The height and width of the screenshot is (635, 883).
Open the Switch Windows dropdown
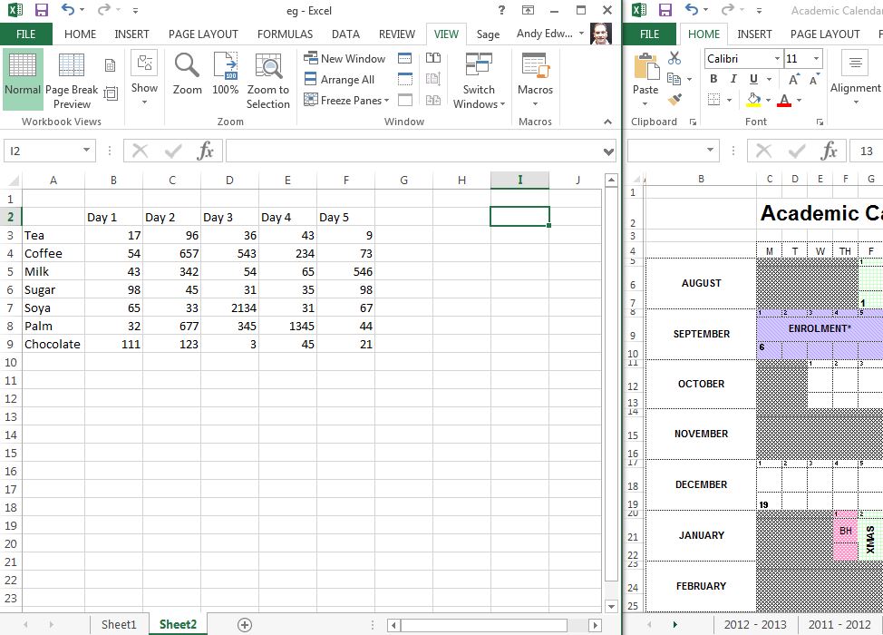(x=479, y=81)
